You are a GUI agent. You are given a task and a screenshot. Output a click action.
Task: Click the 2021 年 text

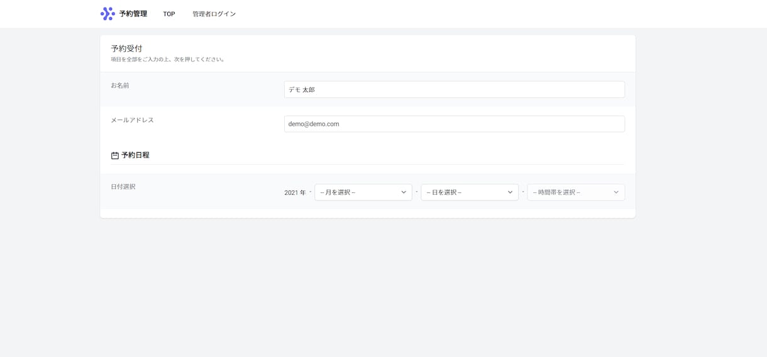click(295, 193)
